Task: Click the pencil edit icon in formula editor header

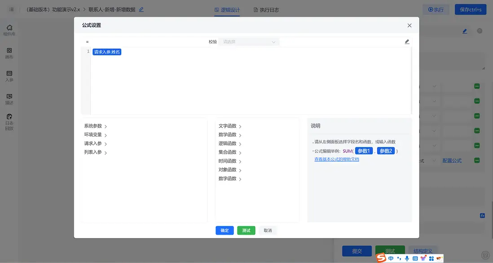Action: (x=407, y=41)
